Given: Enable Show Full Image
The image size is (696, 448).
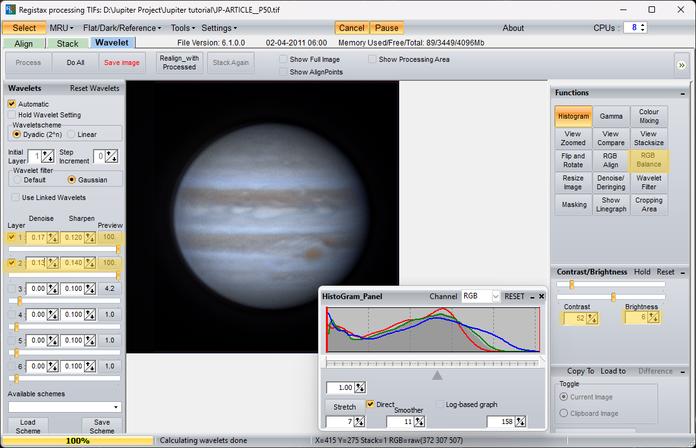Looking at the screenshot, I should [283, 59].
